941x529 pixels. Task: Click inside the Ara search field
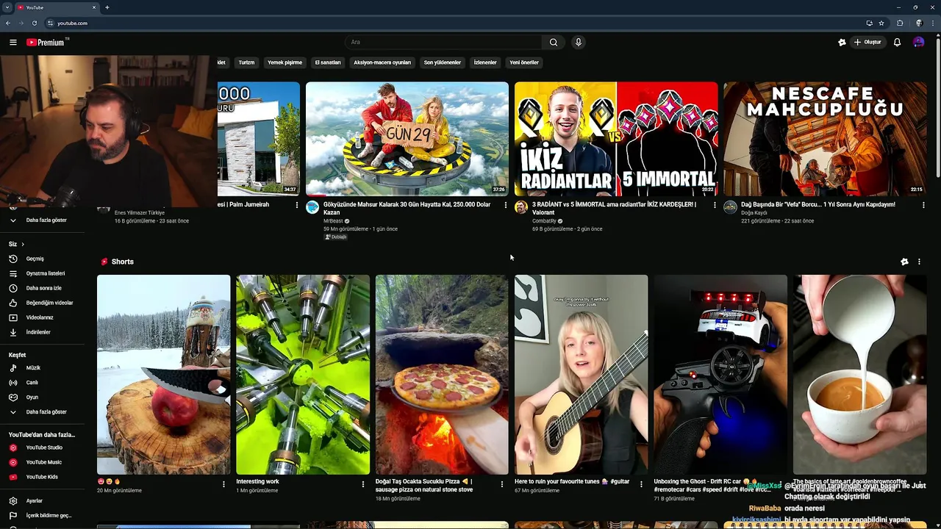pyautogui.click(x=443, y=43)
